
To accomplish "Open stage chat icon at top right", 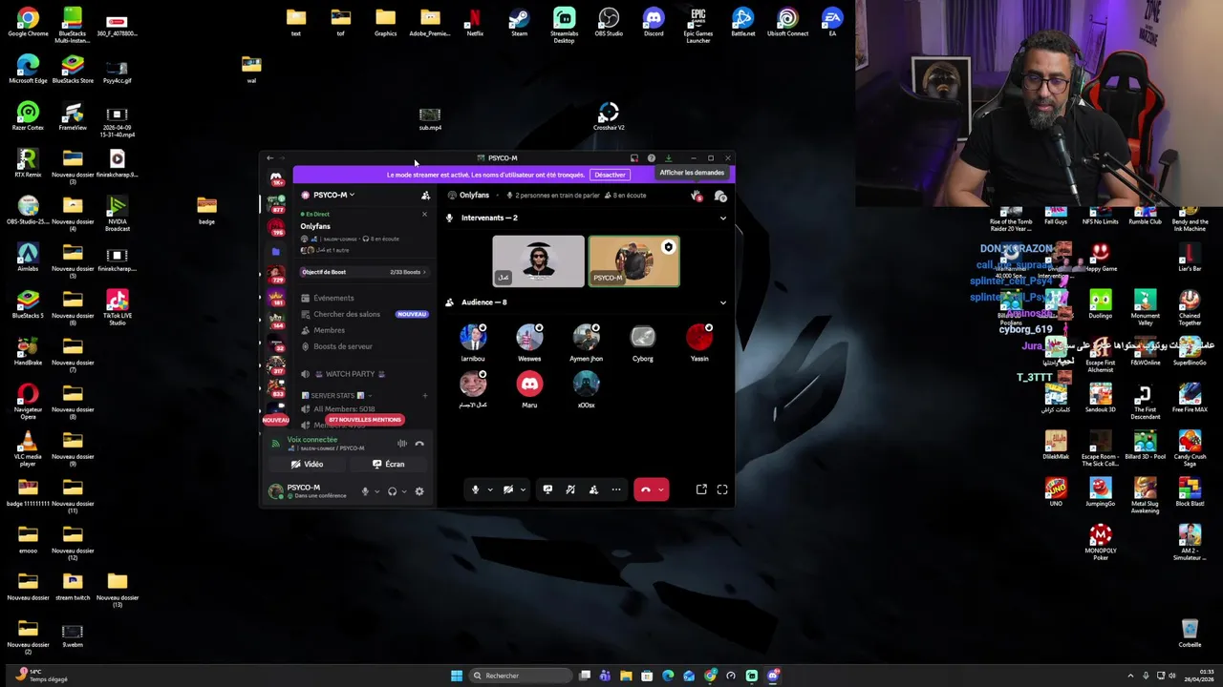I will [720, 196].
